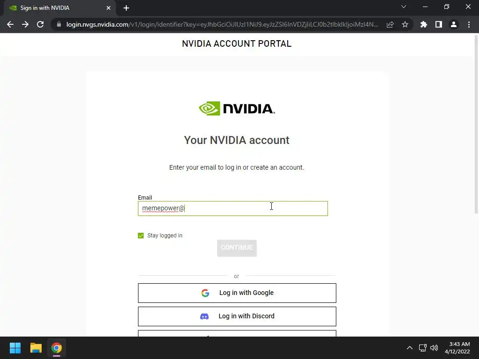The height and width of the screenshot is (359, 479).
Task: Minimize the Chrome window
Action: [x=425, y=7]
